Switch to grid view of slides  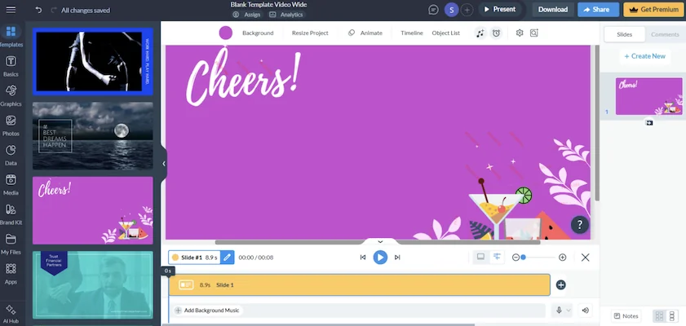point(659,316)
